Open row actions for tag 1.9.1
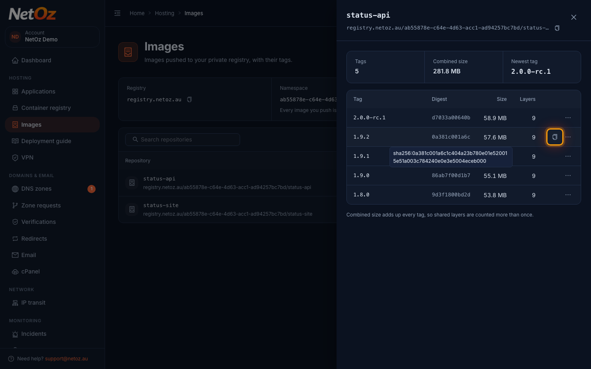Viewport: 591px width, 369px height. click(x=568, y=156)
